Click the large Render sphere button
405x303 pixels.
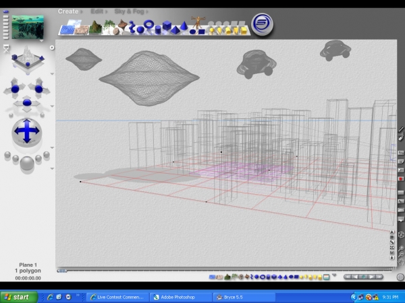pos(27,163)
